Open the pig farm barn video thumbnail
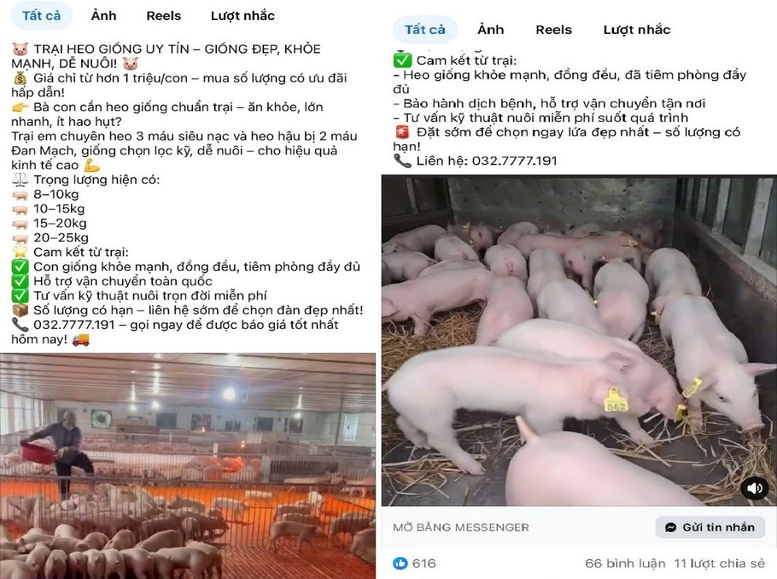The height and width of the screenshot is (579, 777). 188,466
